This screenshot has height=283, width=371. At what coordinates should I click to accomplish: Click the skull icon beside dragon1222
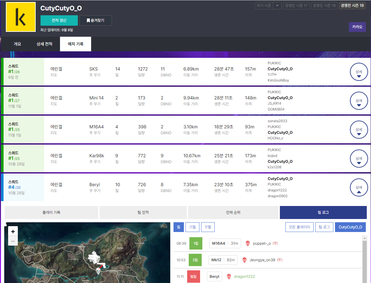(229, 277)
